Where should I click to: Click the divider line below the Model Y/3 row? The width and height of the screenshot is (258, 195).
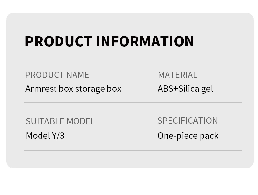click(133, 150)
